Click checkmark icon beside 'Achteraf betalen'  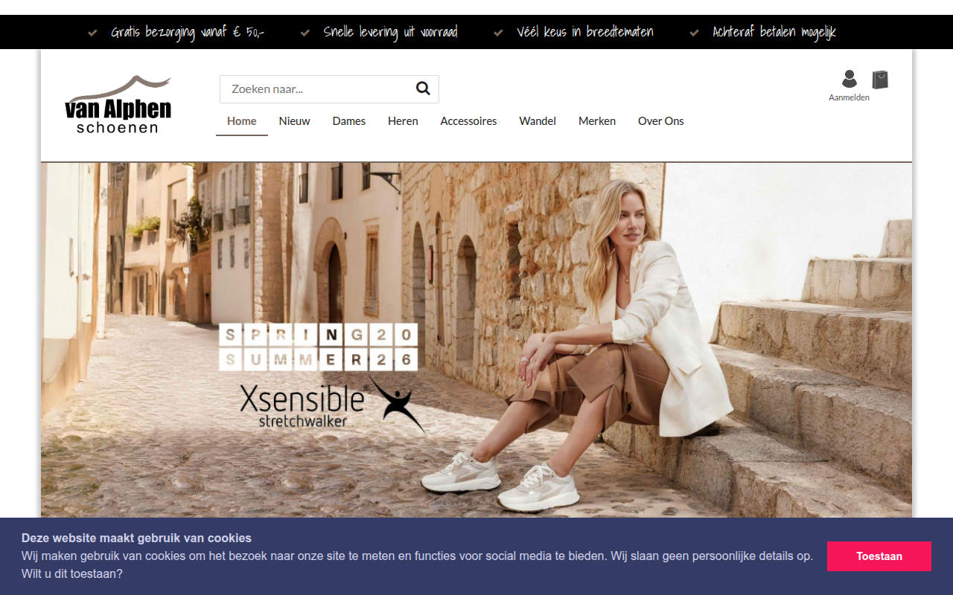point(695,33)
